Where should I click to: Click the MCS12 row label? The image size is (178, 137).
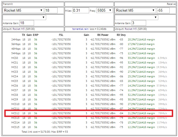tap(15, 113)
